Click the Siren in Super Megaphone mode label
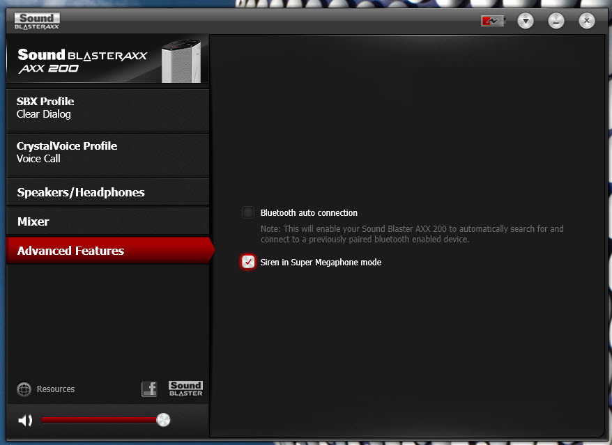The image size is (612, 445). click(x=321, y=263)
